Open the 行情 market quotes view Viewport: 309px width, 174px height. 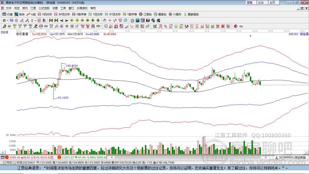pos(8,14)
